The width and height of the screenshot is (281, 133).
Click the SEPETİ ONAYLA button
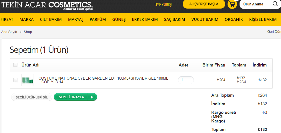click(75, 97)
